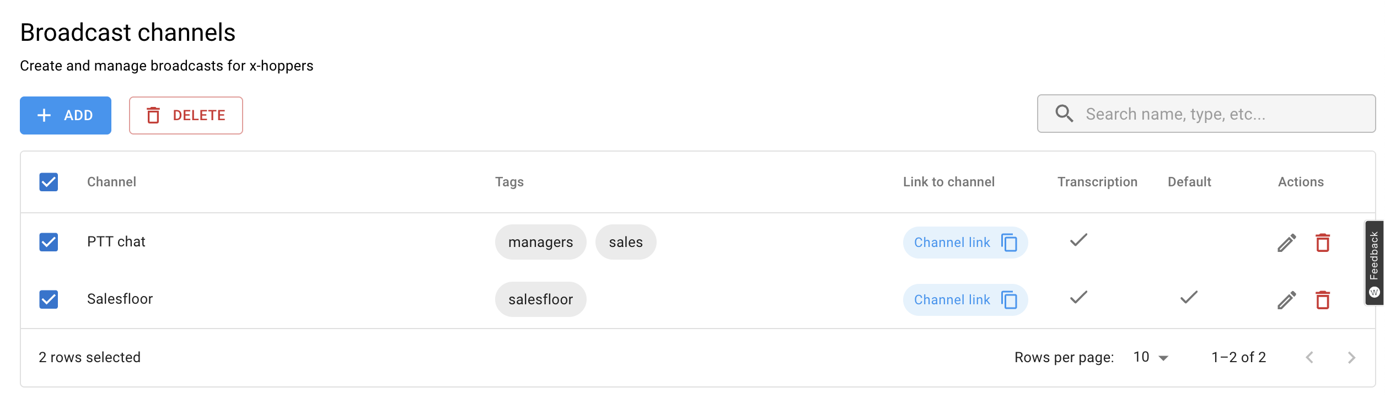
Task: Edit the PTT chat channel with pencil icon
Action: click(x=1286, y=243)
